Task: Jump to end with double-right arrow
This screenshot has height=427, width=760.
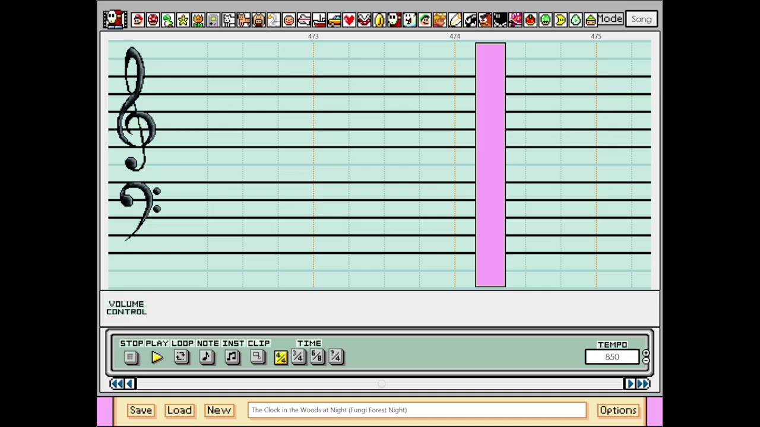Action: tap(643, 384)
